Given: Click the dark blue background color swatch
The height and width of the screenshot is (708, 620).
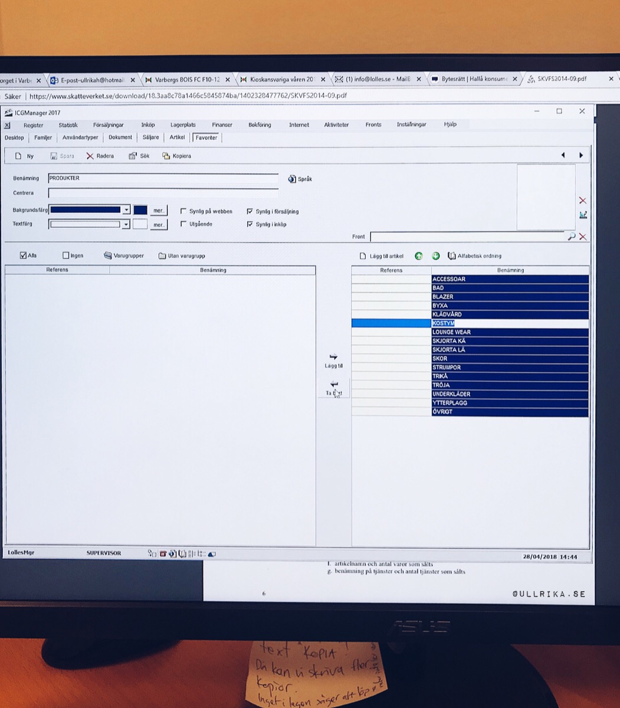Looking at the screenshot, I should 140,210.
